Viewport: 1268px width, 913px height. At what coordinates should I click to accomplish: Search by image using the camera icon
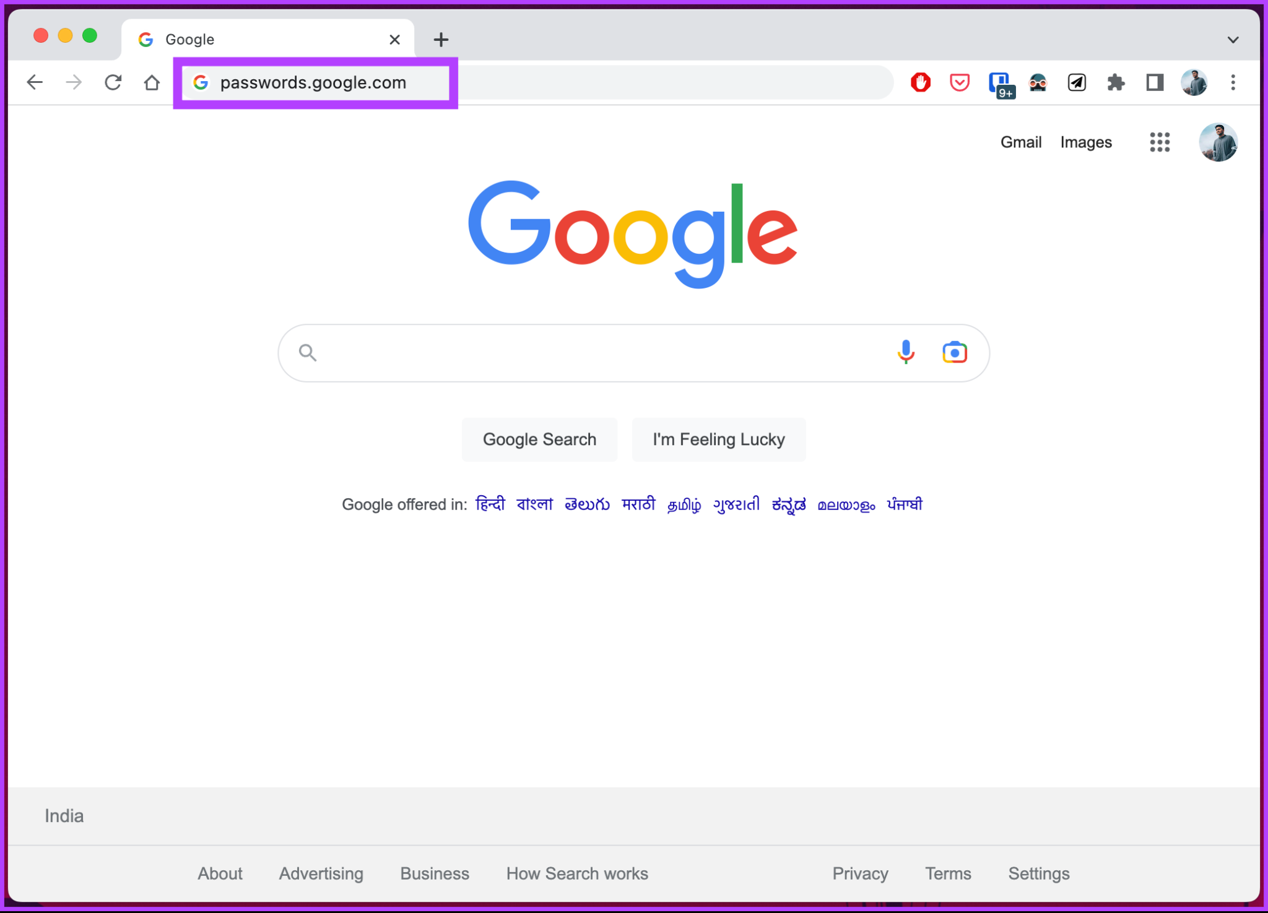click(x=953, y=352)
